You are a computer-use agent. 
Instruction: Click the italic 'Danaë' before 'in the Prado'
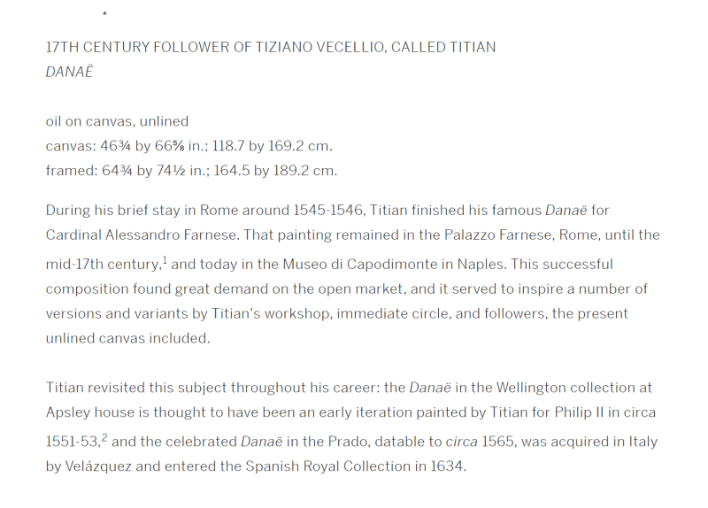[261, 441]
